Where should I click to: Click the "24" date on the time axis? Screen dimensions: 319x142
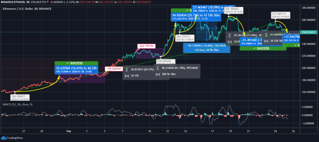pos(275,131)
